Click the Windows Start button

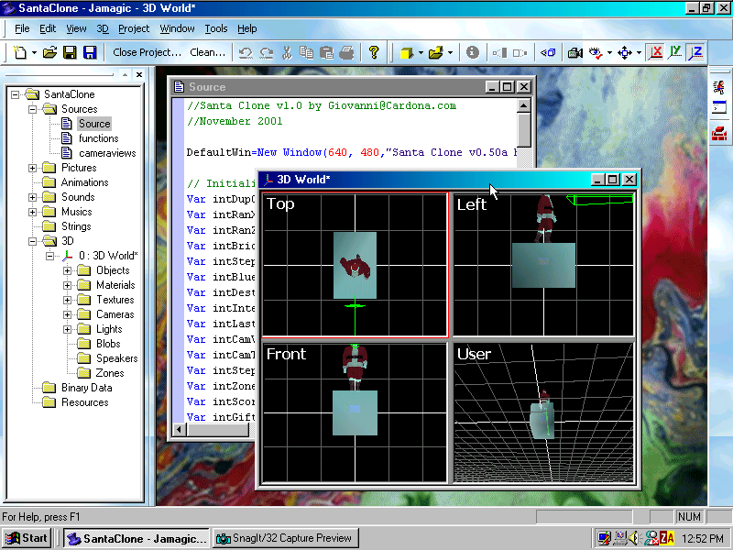click(27, 538)
